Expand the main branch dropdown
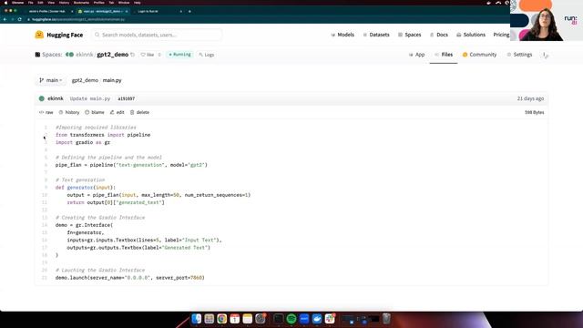This screenshot has height=328, width=583. 51,80
